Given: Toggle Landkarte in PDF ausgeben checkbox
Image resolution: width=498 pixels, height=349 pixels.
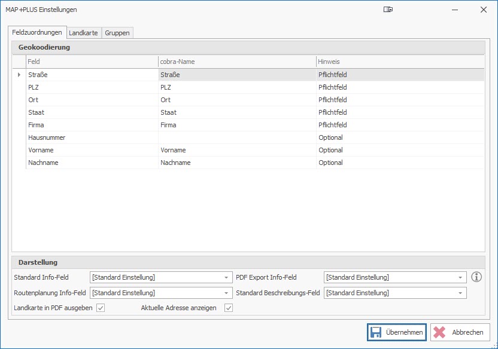Looking at the screenshot, I should coord(101,308).
